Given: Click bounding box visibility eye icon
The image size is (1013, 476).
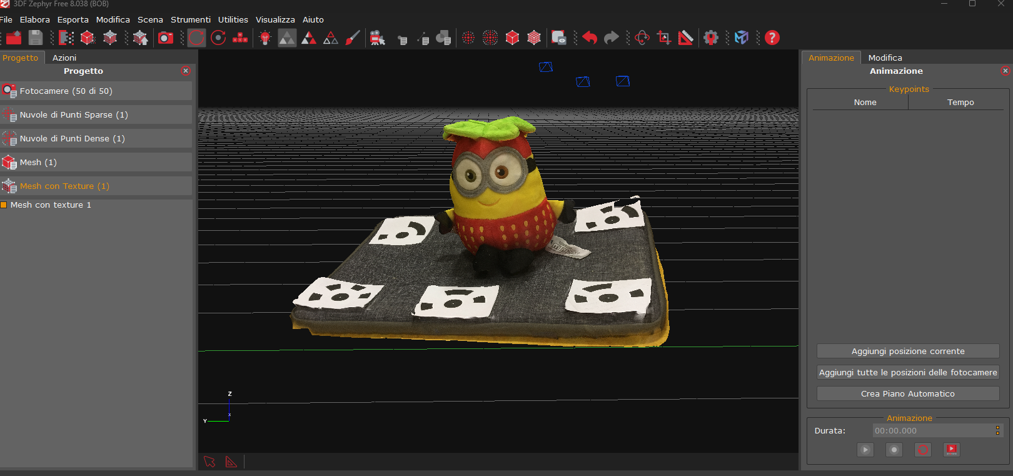Looking at the screenshot, I should click(558, 38).
